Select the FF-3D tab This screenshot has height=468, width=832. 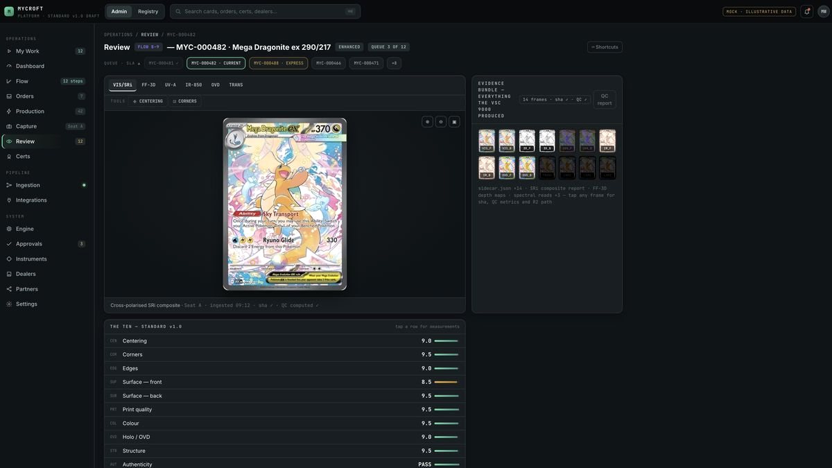(x=148, y=85)
